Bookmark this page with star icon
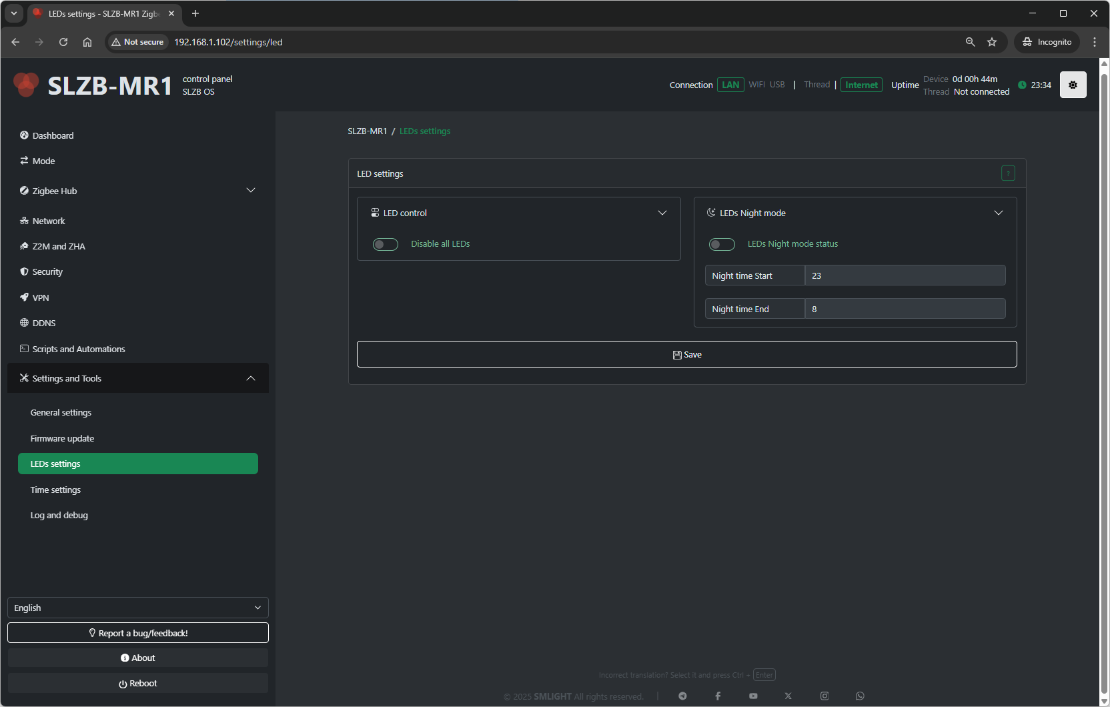Image resolution: width=1110 pixels, height=707 pixels. (992, 42)
